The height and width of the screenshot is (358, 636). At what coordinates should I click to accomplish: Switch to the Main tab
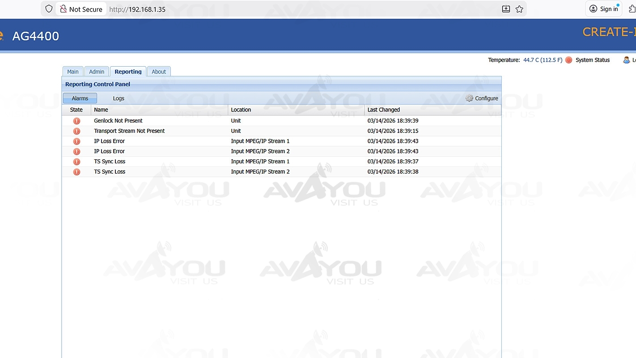tap(73, 72)
